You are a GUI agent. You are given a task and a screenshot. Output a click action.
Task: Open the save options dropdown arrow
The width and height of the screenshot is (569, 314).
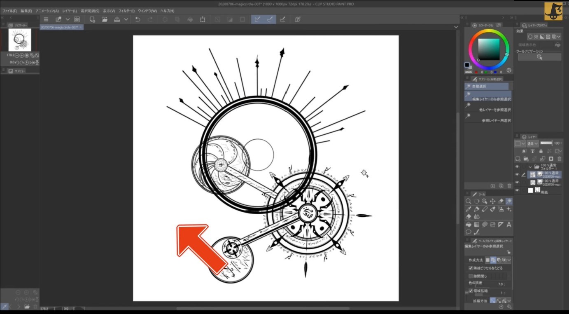[126, 19]
